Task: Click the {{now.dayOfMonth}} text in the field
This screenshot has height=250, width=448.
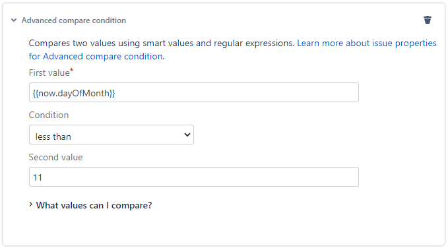Action: [74, 93]
